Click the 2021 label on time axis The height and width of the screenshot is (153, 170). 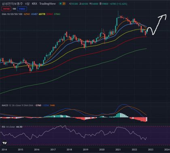coord(118,150)
